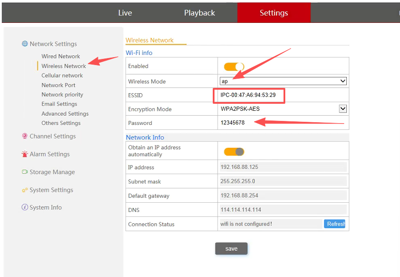Screen dimensions: 400x277
Task: Click the Alarm Settings siren icon
Action: pos(25,154)
